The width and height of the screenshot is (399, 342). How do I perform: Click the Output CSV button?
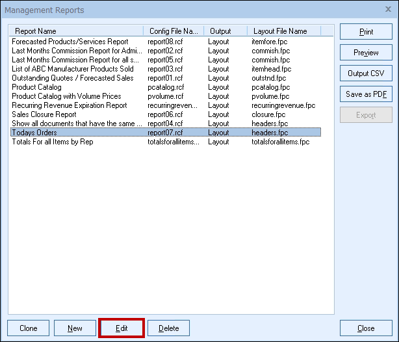click(366, 73)
